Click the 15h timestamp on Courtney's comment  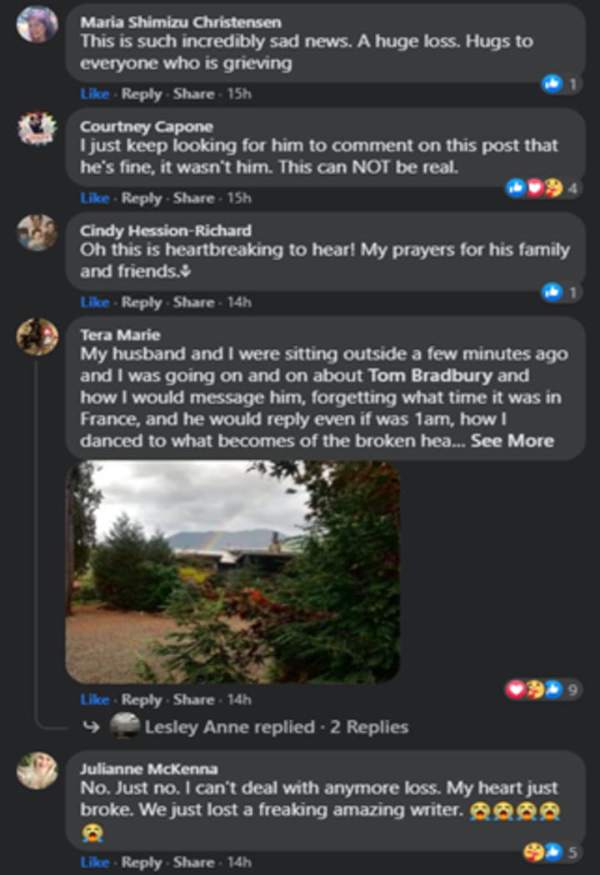pos(239,198)
